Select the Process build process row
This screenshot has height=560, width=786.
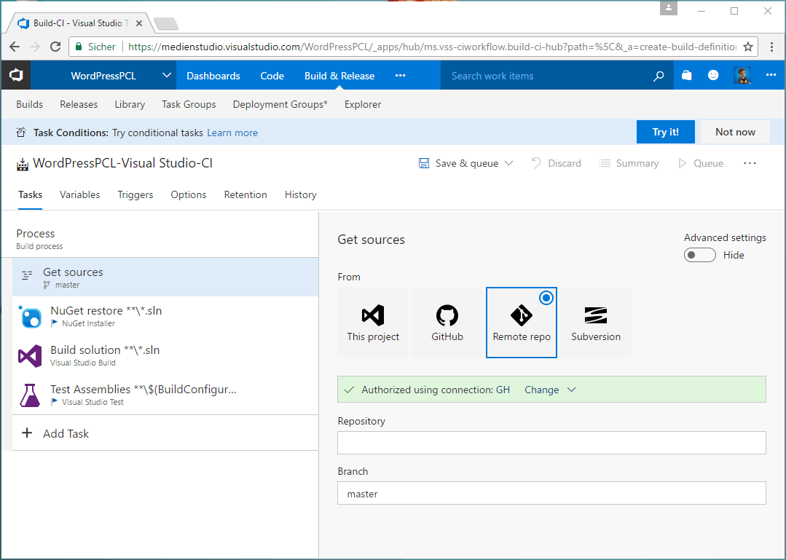click(x=160, y=239)
